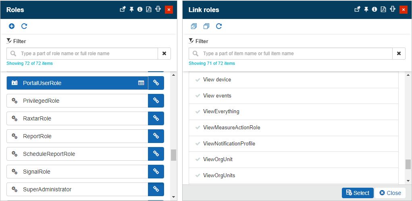Viewport: 412px width, 201px height.
Task: Open link roles for SignalRole
Action: coord(156,172)
